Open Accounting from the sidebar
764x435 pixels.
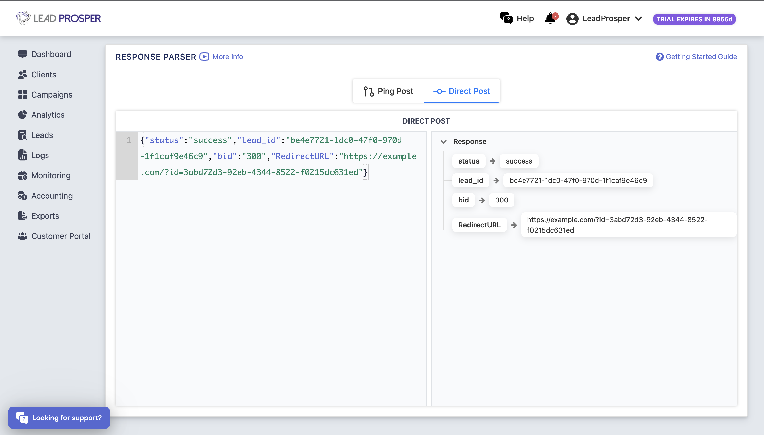tap(45, 196)
